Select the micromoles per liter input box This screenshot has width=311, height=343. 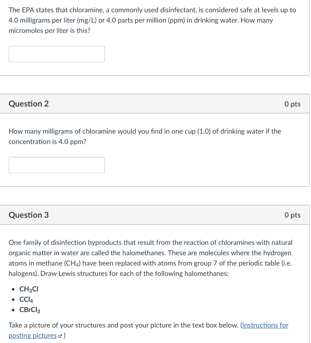[x=56, y=54]
